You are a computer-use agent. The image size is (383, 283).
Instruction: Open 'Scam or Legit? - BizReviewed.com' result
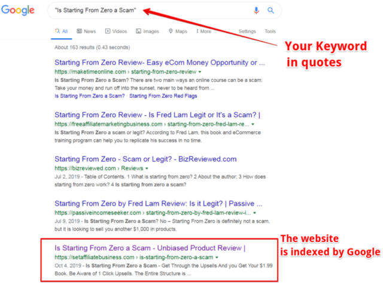[145, 159]
